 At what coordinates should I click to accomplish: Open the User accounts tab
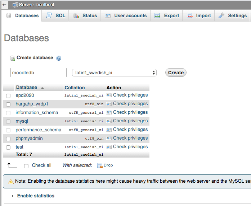point(126,16)
